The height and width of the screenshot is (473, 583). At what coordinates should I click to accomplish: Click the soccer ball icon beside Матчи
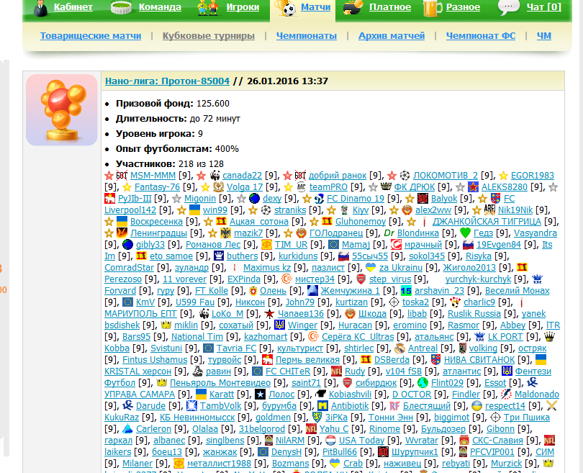tap(286, 9)
